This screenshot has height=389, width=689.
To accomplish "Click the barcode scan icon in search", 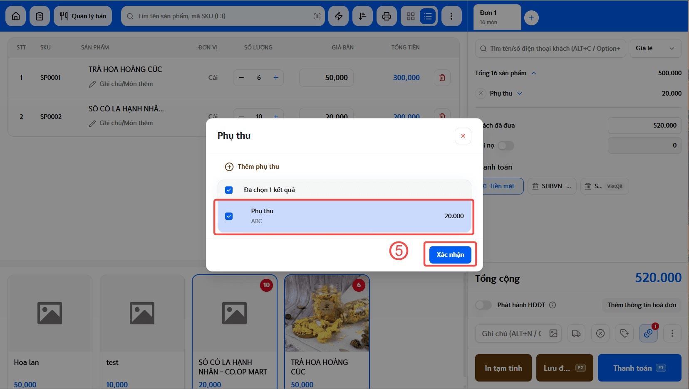I will pyautogui.click(x=317, y=16).
